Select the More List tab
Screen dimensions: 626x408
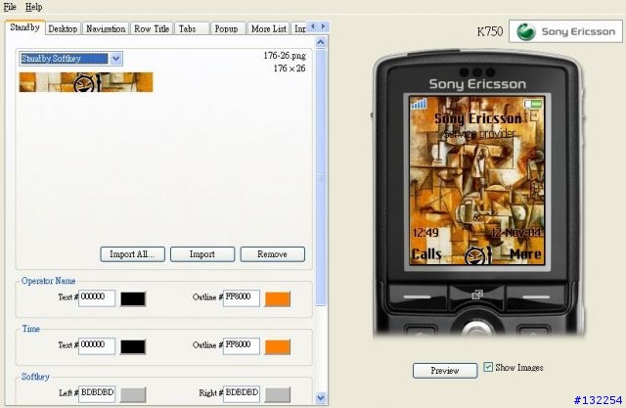(x=269, y=28)
